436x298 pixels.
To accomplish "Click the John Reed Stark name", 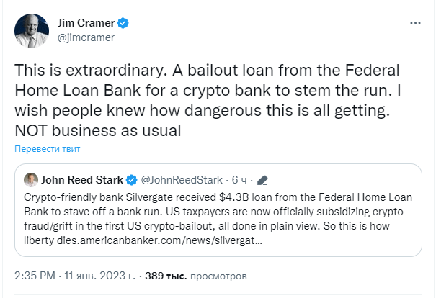I will [x=82, y=180].
